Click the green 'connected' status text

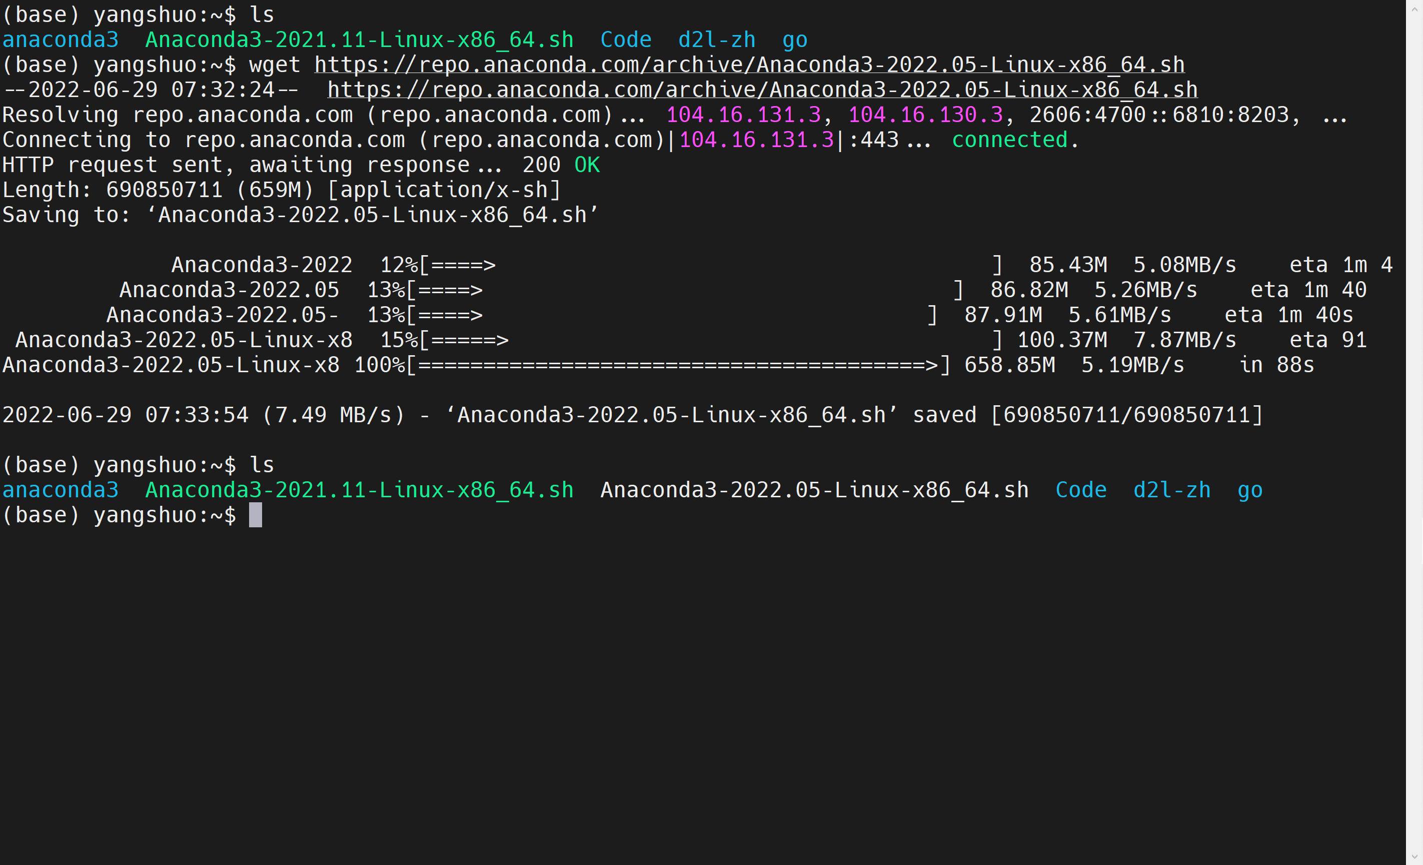(1009, 140)
